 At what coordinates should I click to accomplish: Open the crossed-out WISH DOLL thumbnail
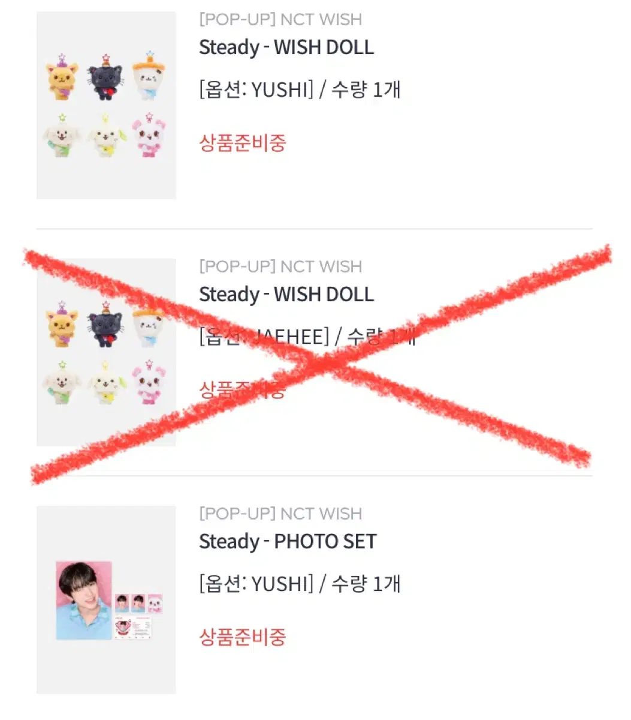point(106,352)
